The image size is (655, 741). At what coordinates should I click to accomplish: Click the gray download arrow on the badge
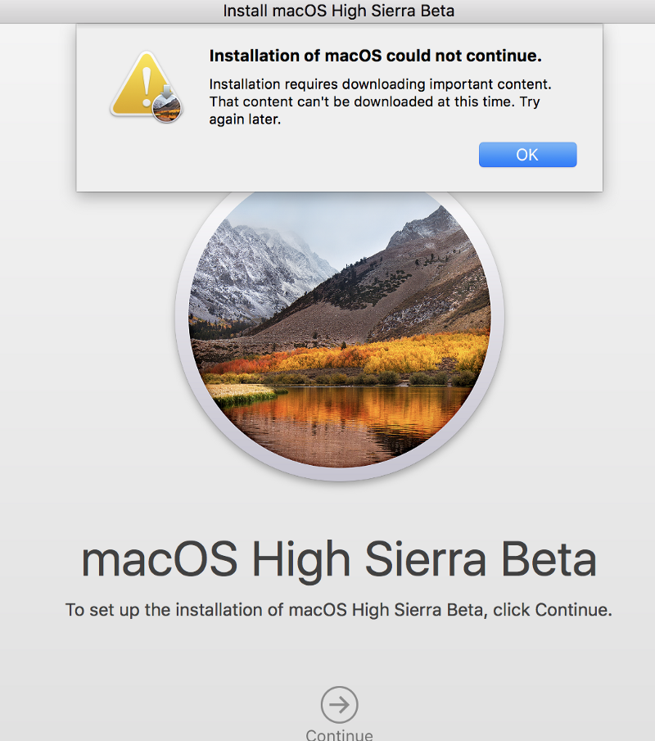click(x=167, y=93)
